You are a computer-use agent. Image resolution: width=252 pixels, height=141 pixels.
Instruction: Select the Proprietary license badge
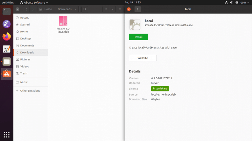click(x=160, y=88)
